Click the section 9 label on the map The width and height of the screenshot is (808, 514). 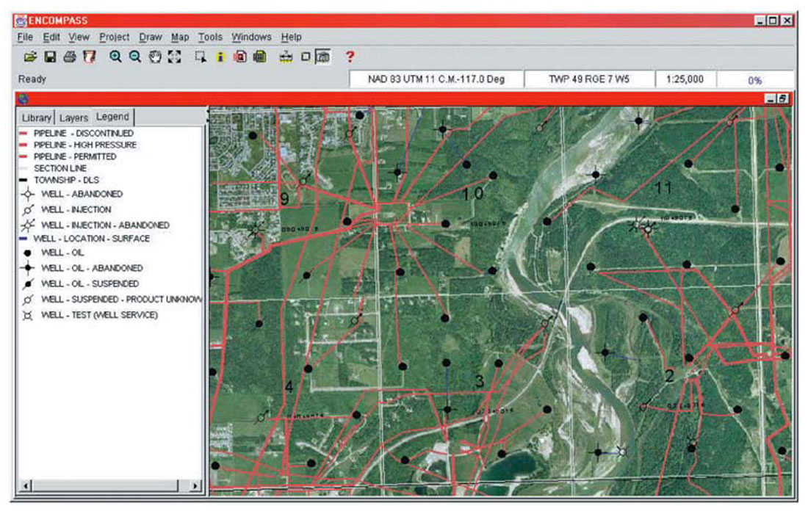pos(284,198)
